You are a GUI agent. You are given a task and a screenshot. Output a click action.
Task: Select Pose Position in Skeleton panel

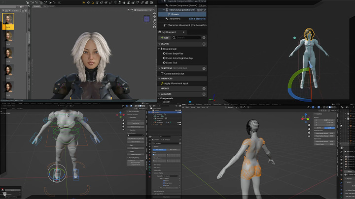pyautogui.click(x=160, y=150)
